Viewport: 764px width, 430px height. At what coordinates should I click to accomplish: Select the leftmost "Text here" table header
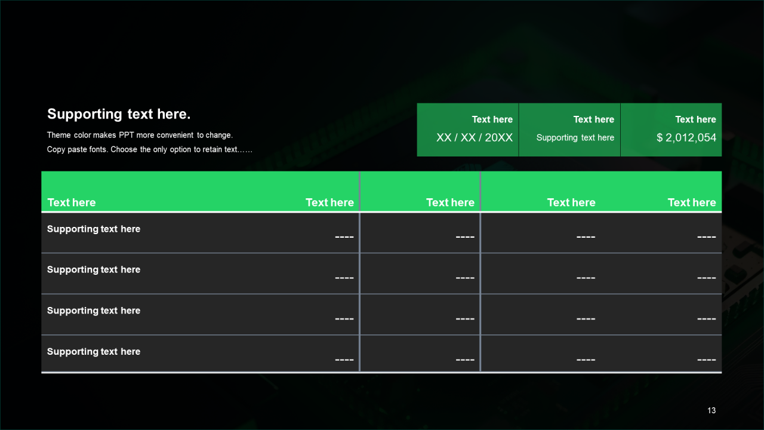(x=71, y=202)
